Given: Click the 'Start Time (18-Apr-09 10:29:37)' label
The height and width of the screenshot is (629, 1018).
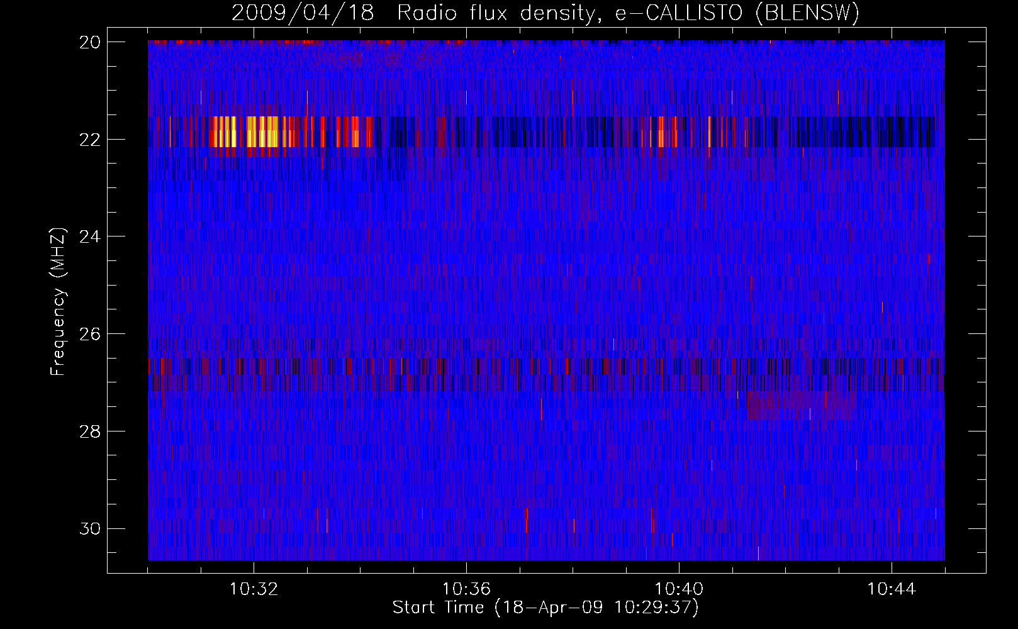Looking at the screenshot, I should click(x=545, y=608).
